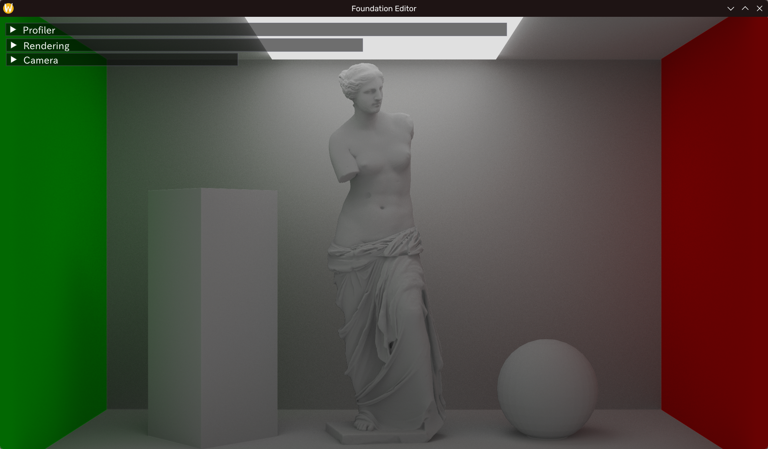Expand the Camera section arrow
Viewport: 768px width, 449px height.
[13, 60]
